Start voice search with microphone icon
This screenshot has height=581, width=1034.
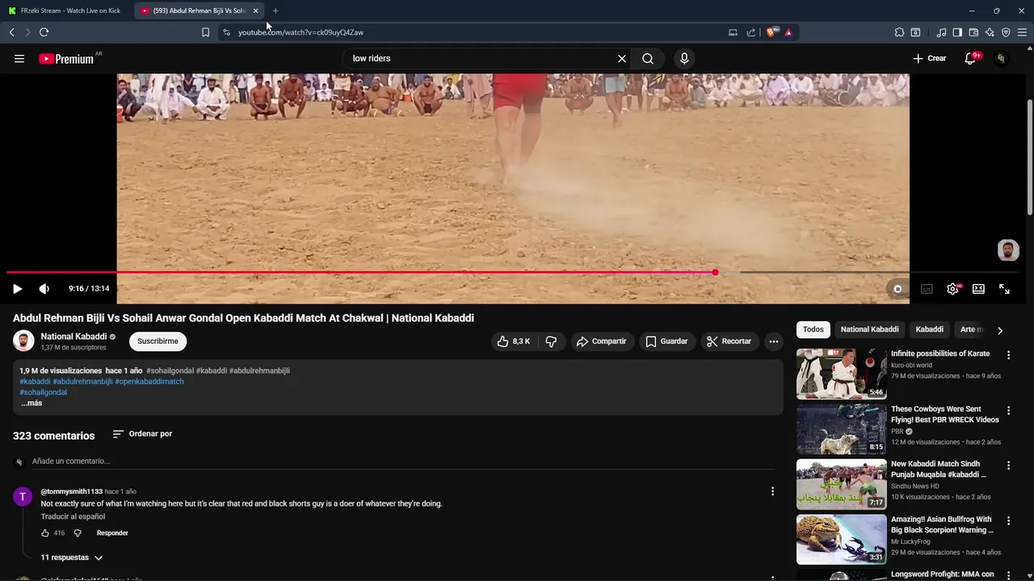(x=684, y=59)
